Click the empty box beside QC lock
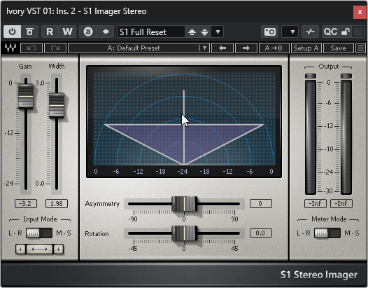 tap(358, 32)
